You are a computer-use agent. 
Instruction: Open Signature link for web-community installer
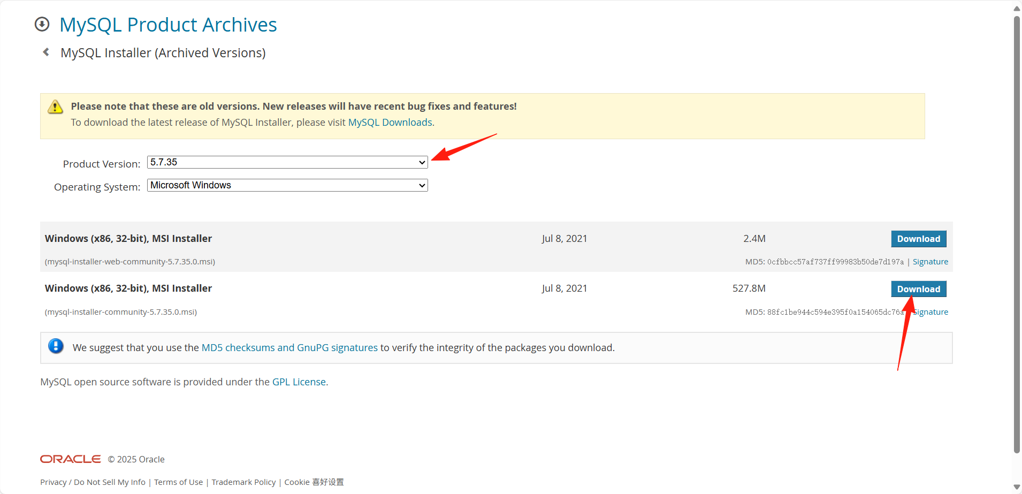click(x=930, y=262)
